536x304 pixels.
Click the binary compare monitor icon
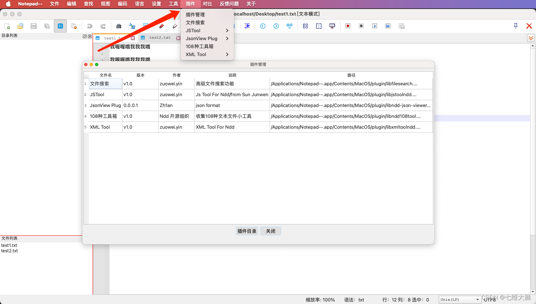[x=332, y=26]
